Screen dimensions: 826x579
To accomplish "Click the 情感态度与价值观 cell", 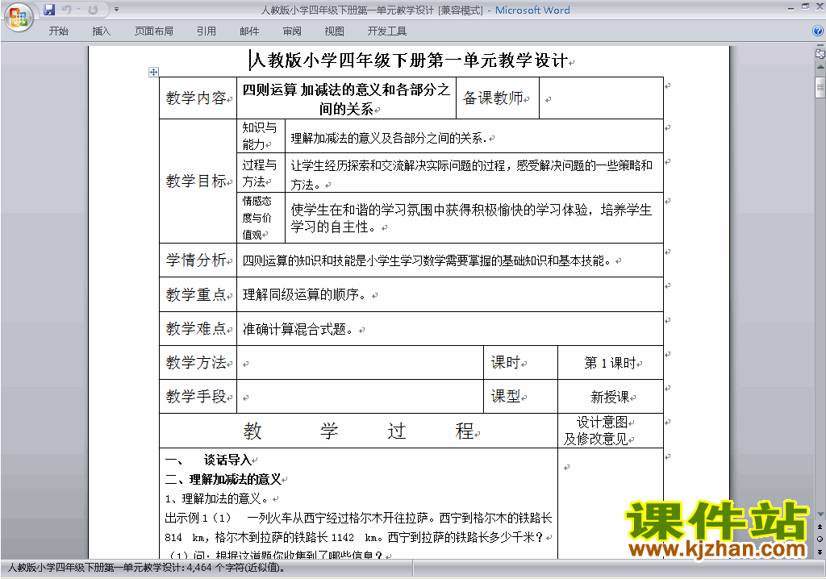I will pyautogui.click(x=261, y=218).
